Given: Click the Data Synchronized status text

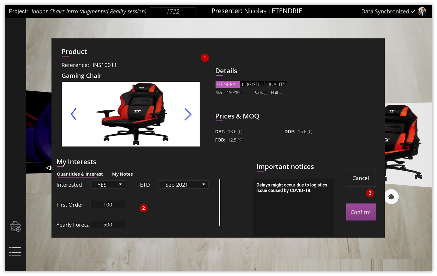Looking at the screenshot, I should tap(385, 11).
